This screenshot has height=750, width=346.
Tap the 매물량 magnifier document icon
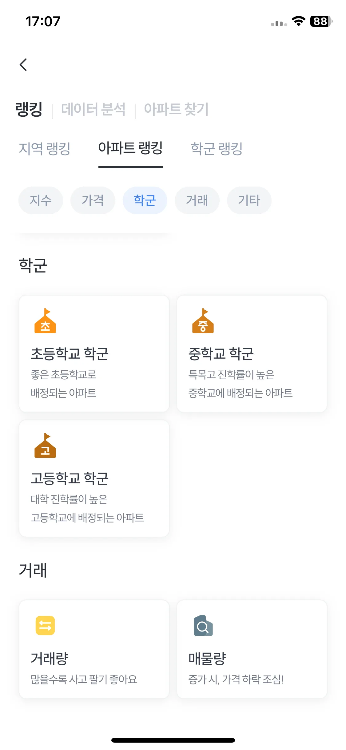(x=203, y=626)
